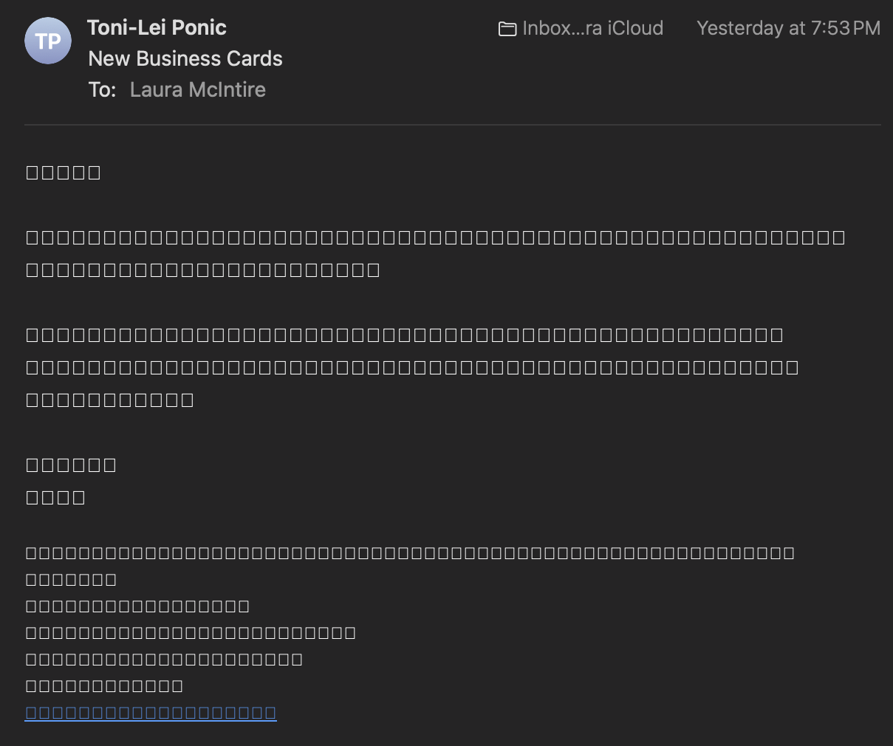893x746 pixels.
Task: Click the short greeting line opening the email
Action: pyautogui.click(x=64, y=173)
